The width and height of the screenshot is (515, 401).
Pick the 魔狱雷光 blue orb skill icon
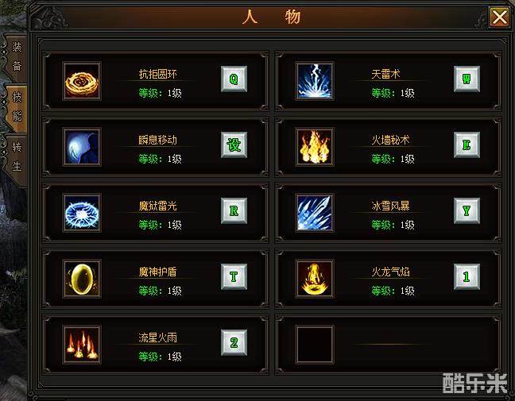(82, 213)
